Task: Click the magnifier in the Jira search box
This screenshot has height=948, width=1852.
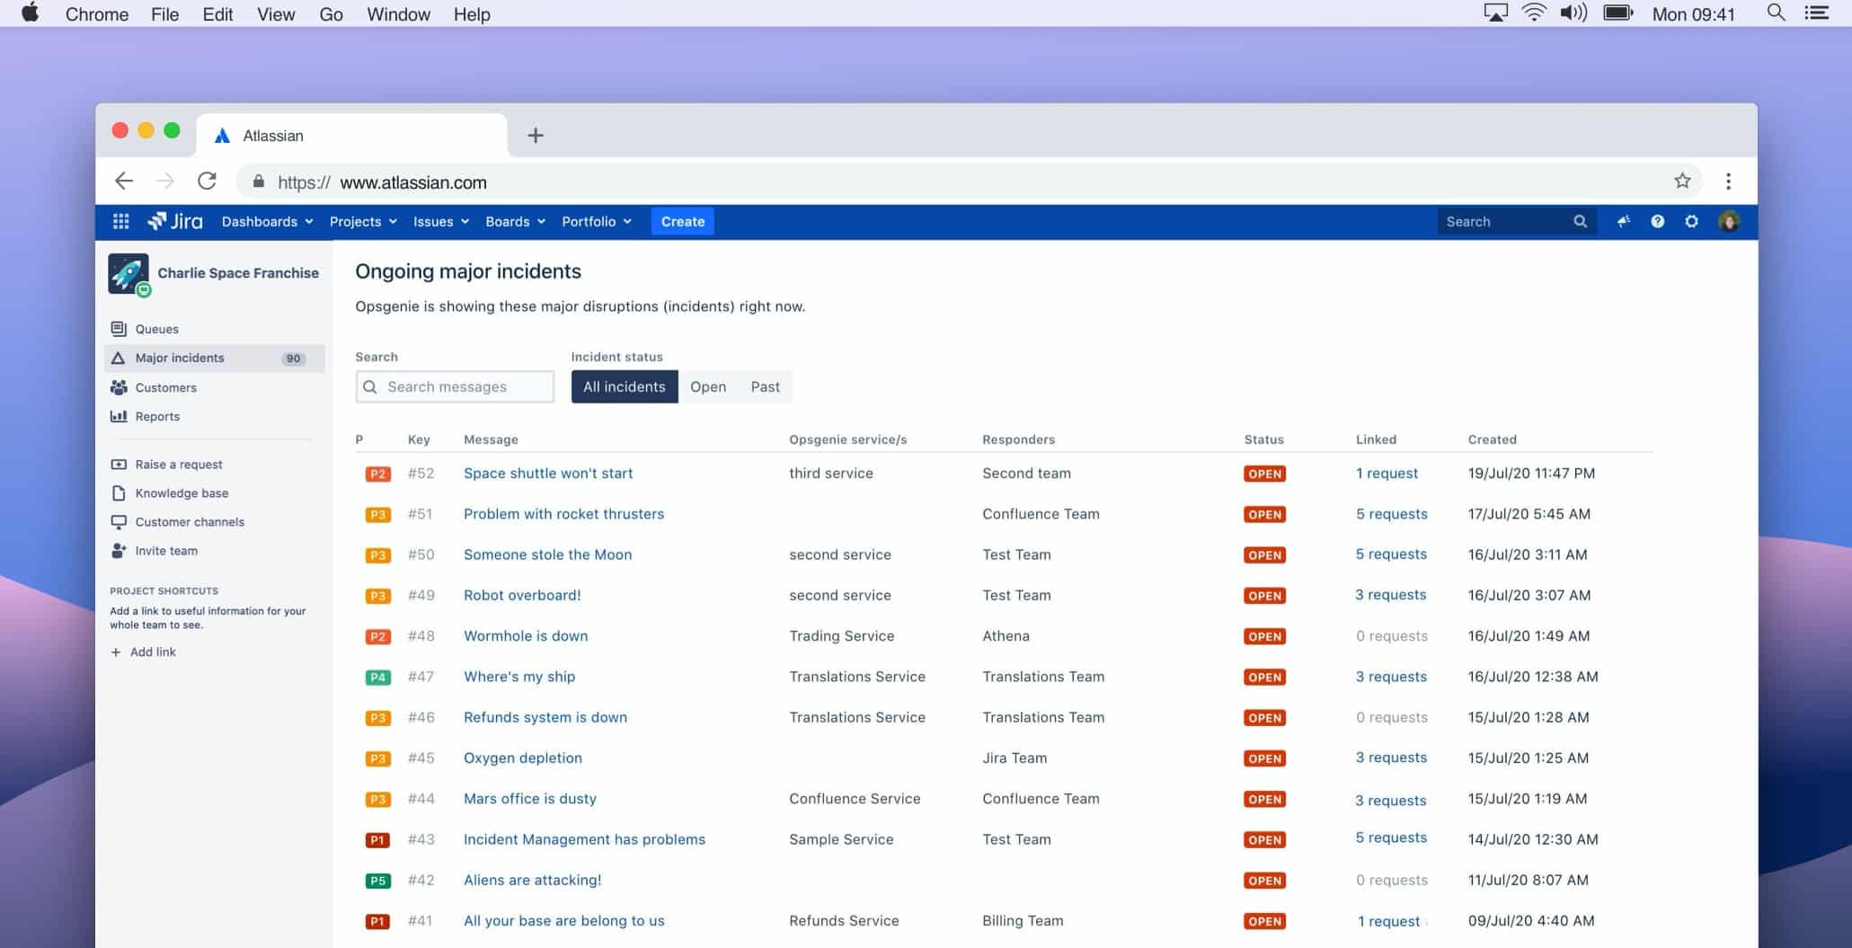Action: coord(1580,221)
